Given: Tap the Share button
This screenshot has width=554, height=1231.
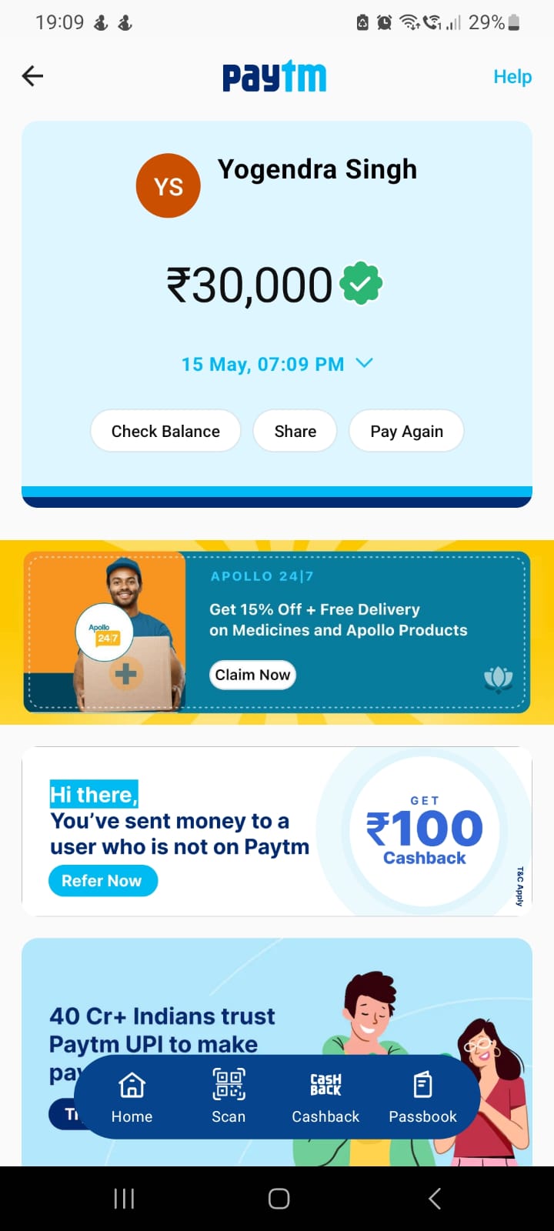Looking at the screenshot, I should coord(295,431).
